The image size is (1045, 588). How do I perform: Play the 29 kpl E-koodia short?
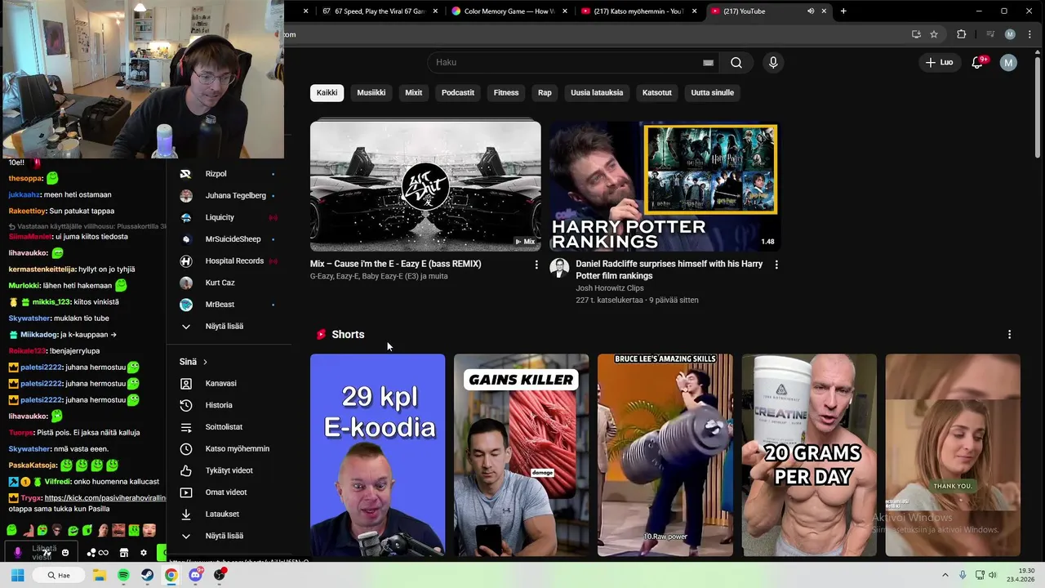point(377,455)
